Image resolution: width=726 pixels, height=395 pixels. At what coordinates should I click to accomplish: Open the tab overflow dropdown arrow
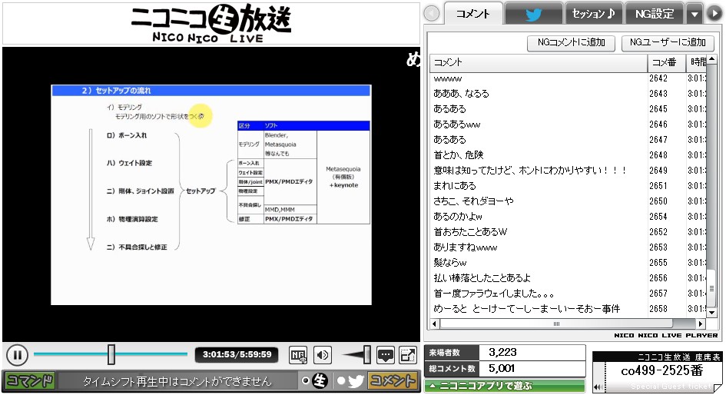[695, 14]
